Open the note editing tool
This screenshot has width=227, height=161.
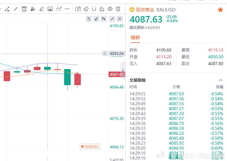click(x=78, y=9)
